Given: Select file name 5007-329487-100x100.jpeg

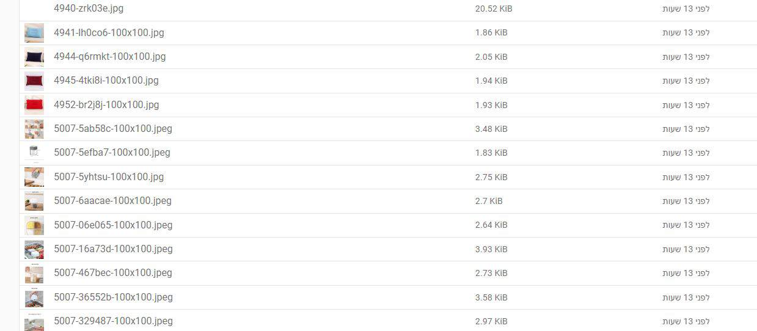Looking at the screenshot, I should click(x=114, y=321).
